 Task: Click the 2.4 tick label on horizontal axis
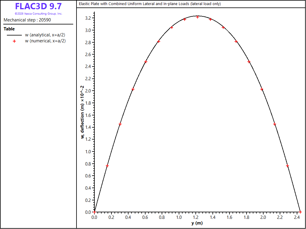297,217
